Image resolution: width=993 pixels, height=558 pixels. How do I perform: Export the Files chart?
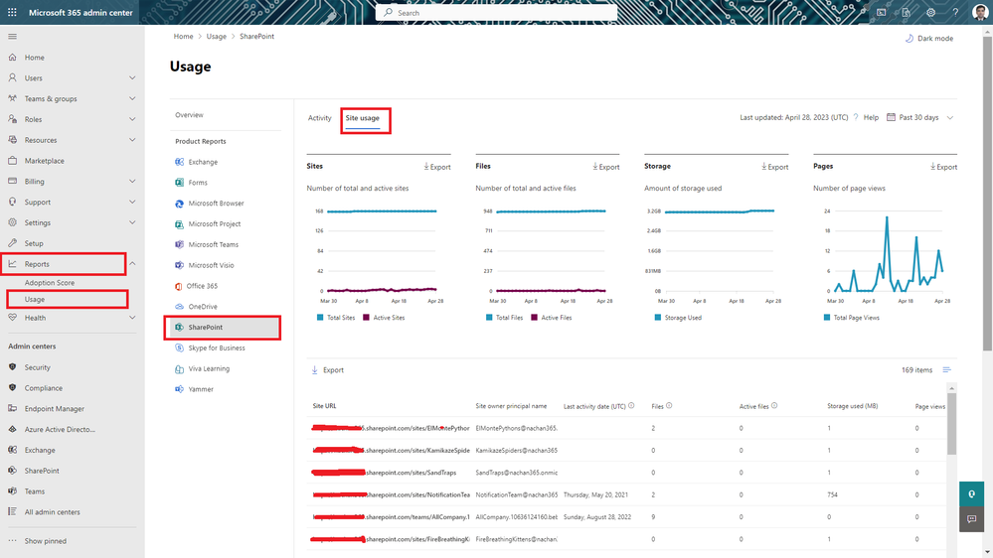pyautogui.click(x=606, y=167)
